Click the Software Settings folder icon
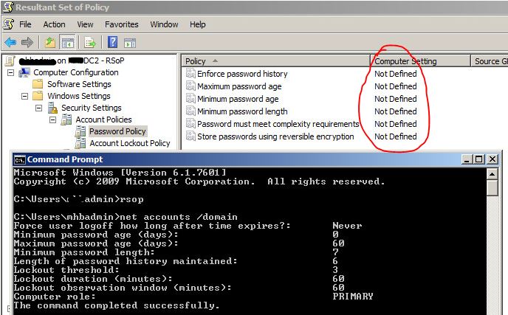The width and height of the screenshot is (508, 315). pyautogui.click(x=38, y=84)
